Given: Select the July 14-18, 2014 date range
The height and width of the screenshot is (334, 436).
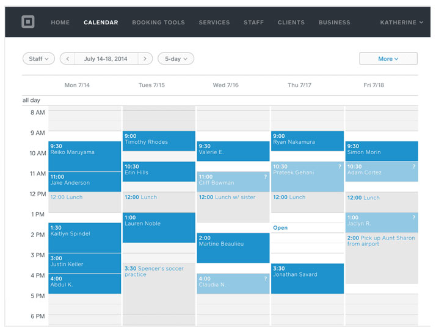Looking at the screenshot, I should 106,59.
